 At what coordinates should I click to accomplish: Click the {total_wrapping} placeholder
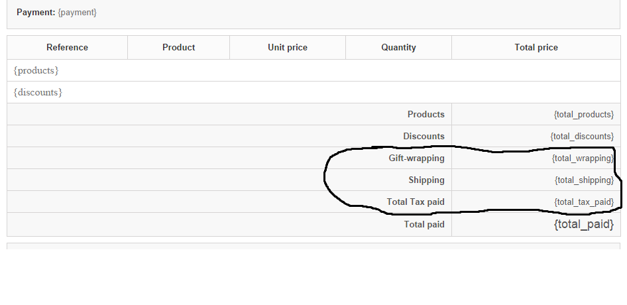[583, 158]
